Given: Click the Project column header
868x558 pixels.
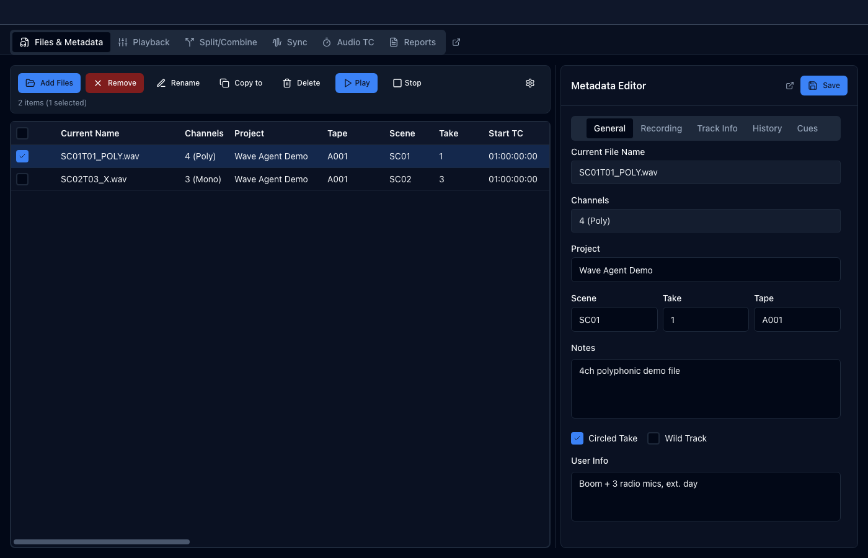Looking at the screenshot, I should [x=249, y=133].
